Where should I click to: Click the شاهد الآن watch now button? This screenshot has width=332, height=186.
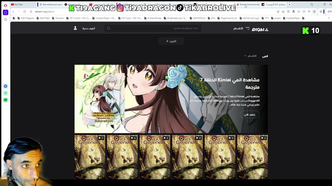250,115
